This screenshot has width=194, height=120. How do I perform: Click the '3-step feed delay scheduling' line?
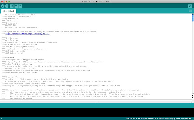click(x=17, y=64)
